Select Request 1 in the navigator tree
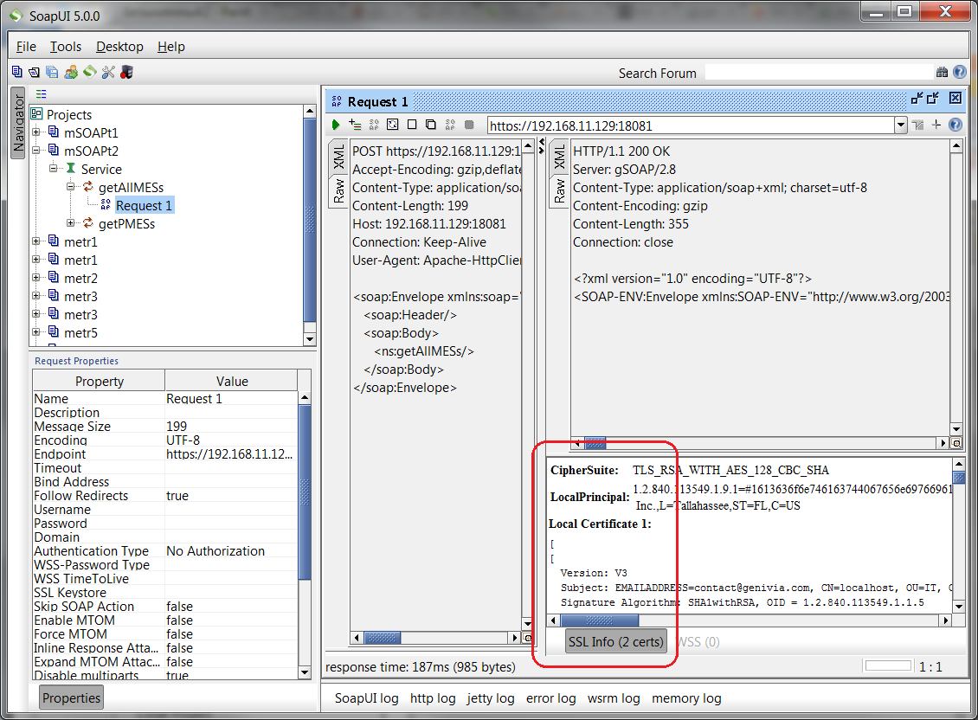 tap(144, 205)
